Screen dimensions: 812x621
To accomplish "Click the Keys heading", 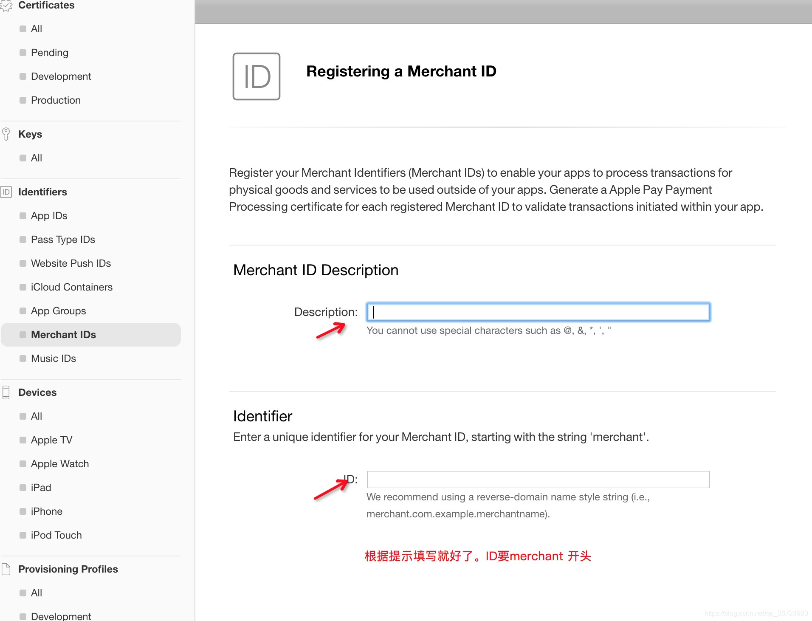I will pyautogui.click(x=30, y=134).
